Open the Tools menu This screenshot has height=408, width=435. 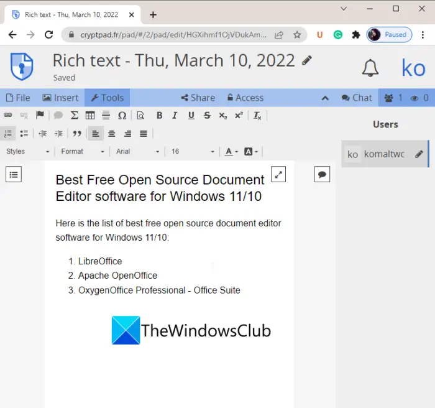pos(108,98)
